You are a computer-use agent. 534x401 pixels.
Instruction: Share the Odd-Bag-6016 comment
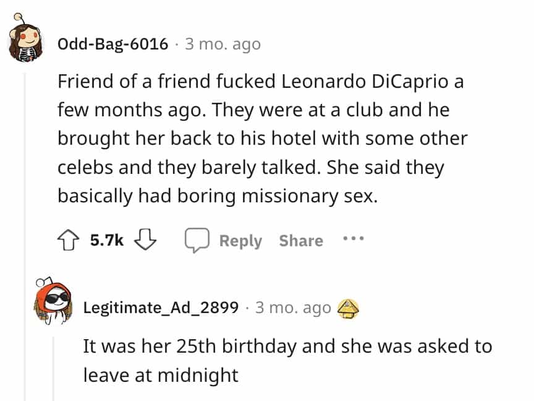(x=300, y=241)
